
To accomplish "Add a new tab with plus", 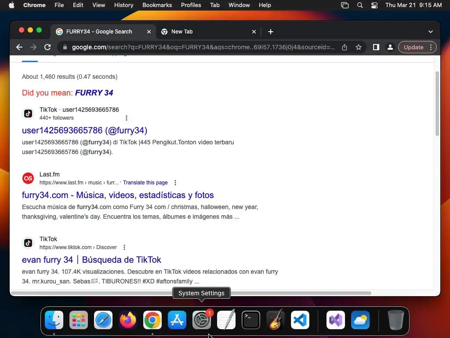I will (271, 32).
